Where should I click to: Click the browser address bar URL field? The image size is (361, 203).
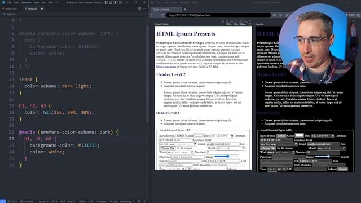pos(218,15)
